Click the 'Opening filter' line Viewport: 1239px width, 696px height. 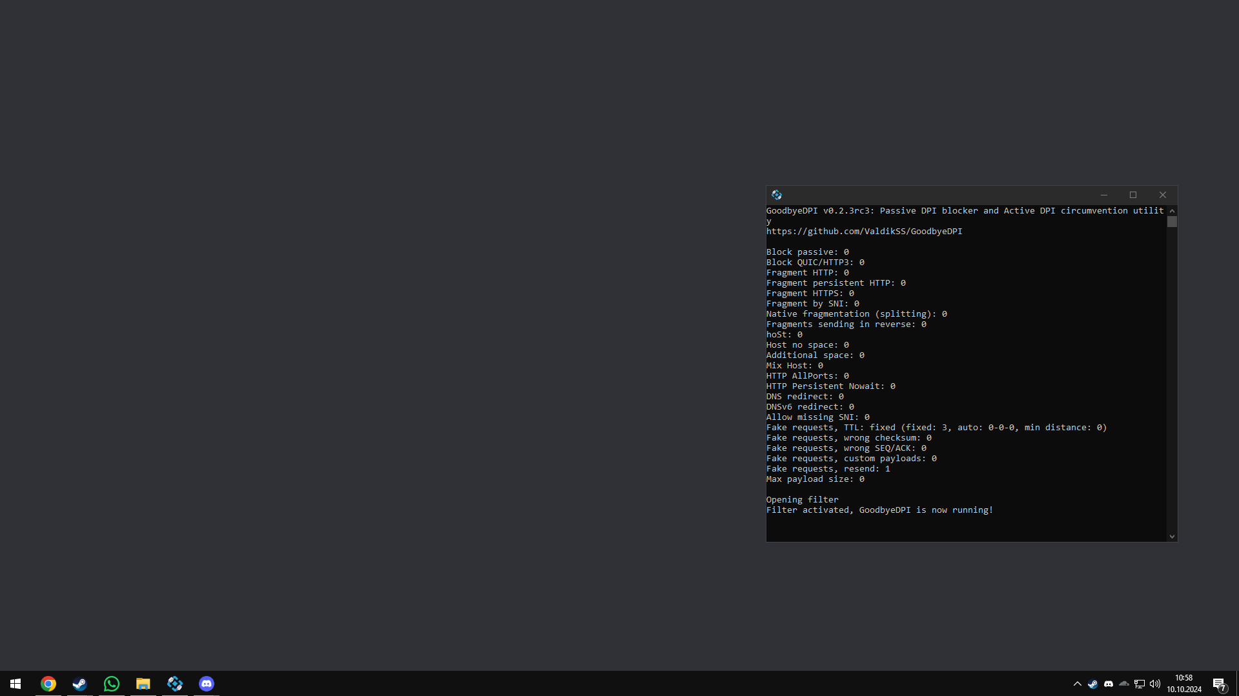coord(803,500)
